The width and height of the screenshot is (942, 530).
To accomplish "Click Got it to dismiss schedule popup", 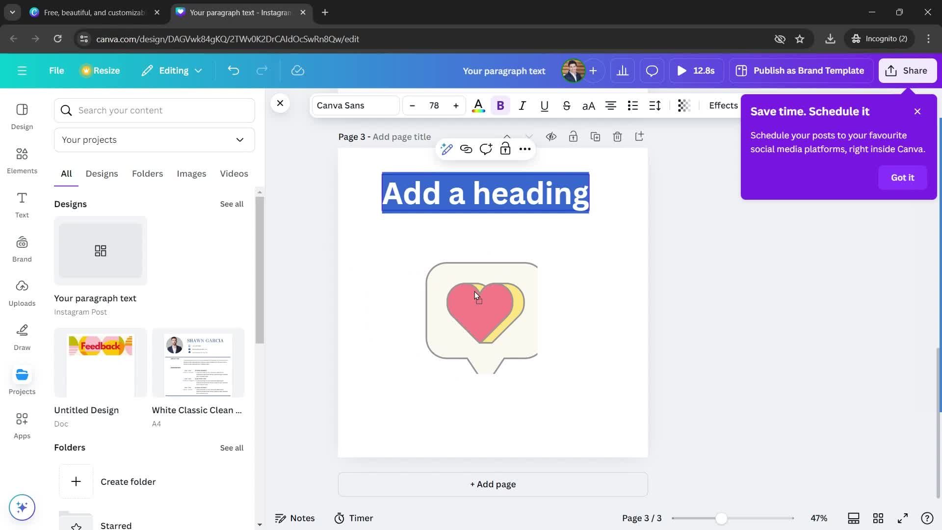I will [x=904, y=177].
